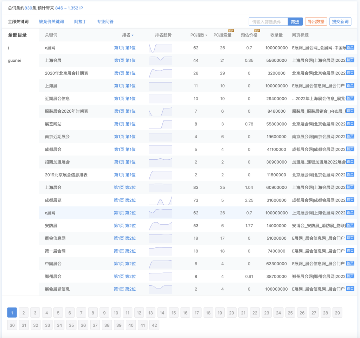This screenshot has width=360, height=338.
Task: Open 第1页 第2位 ranking link for 上海展会
Action: tap(125, 187)
